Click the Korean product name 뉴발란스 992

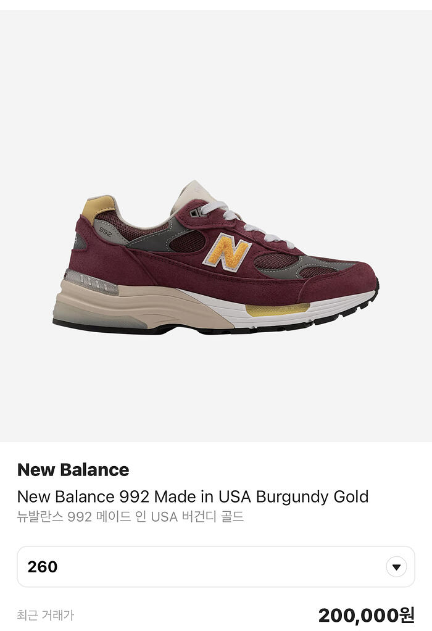(55, 516)
